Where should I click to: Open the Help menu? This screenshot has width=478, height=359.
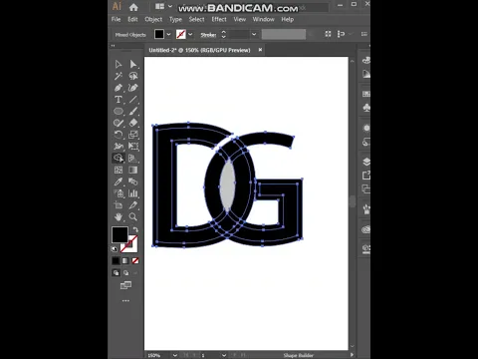288,19
